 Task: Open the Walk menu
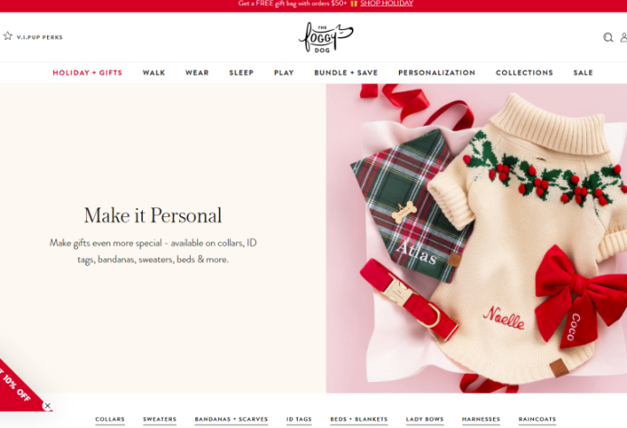coord(154,72)
